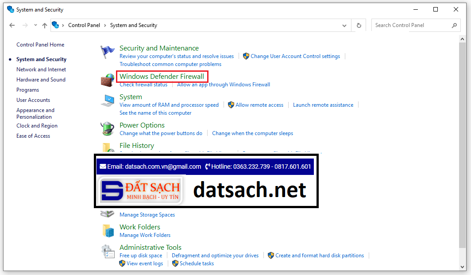471x275 pixels.
Task: Click the Power Options battery icon
Action: (107, 129)
